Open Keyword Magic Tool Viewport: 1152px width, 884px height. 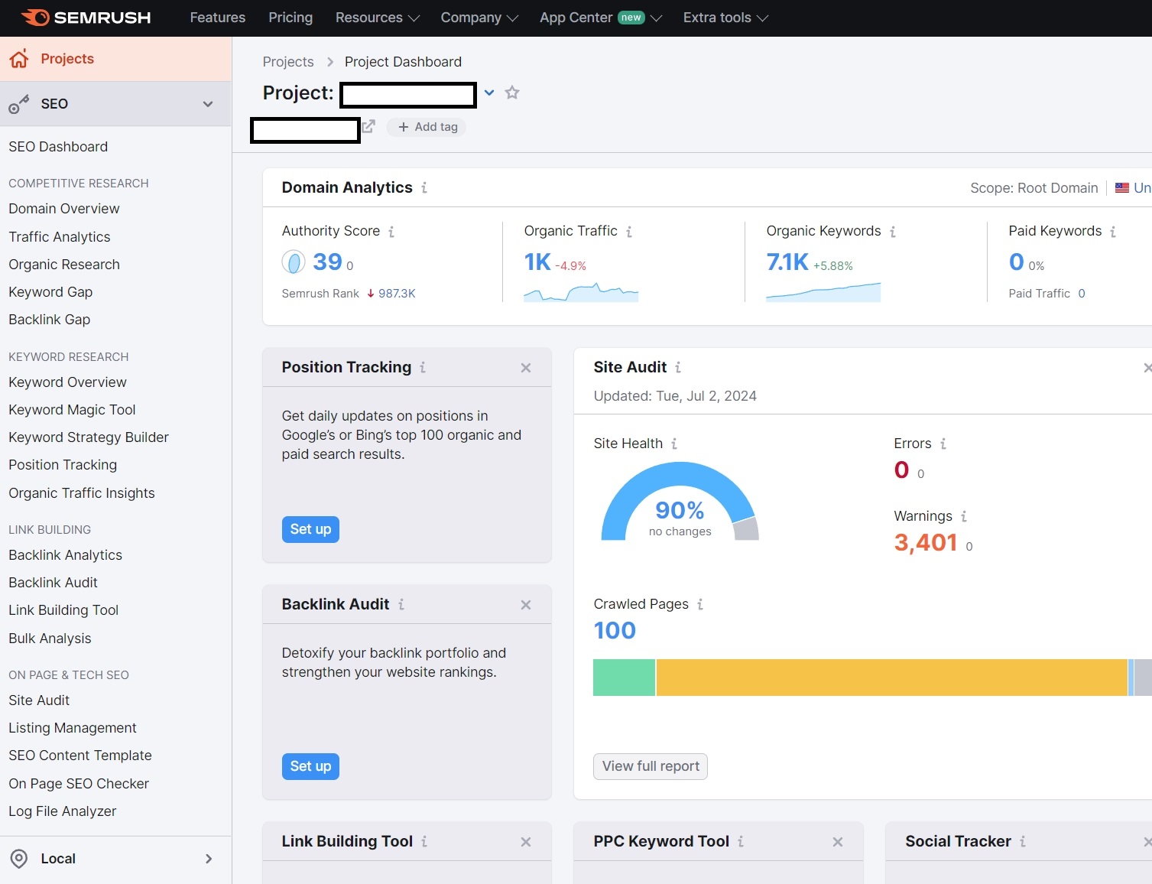pos(72,410)
